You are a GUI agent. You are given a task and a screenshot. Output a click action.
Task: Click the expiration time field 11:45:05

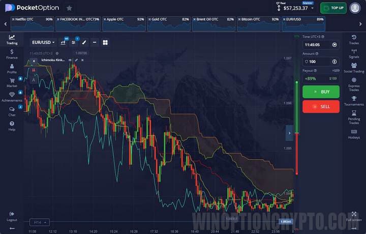(x=321, y=45)
